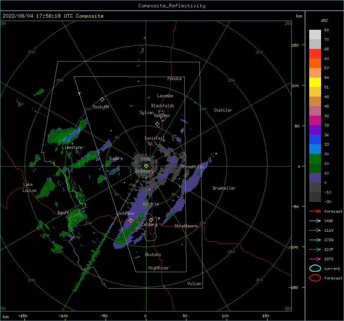The height and width of the screenshot is (321, 344).
Task: Click the 20 dBZ green color swatch
Action: pyautogui.click(x=315, y=159)
